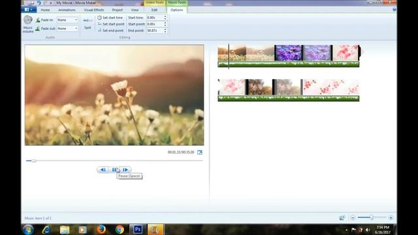This screenshot has width=418, height=235.
Task: Switch to the Visual Effects tab
Action: tap(94, 10)
